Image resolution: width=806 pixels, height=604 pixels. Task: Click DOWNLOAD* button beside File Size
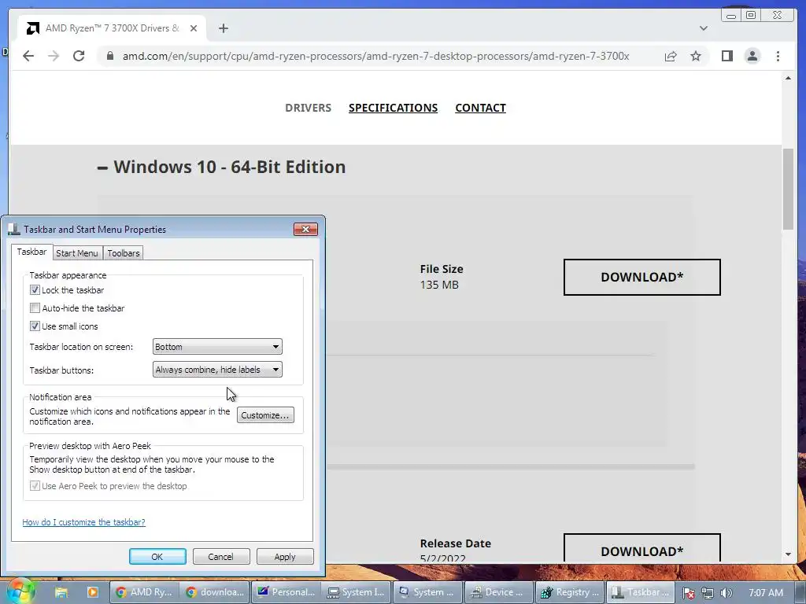(x=642, y=277)
